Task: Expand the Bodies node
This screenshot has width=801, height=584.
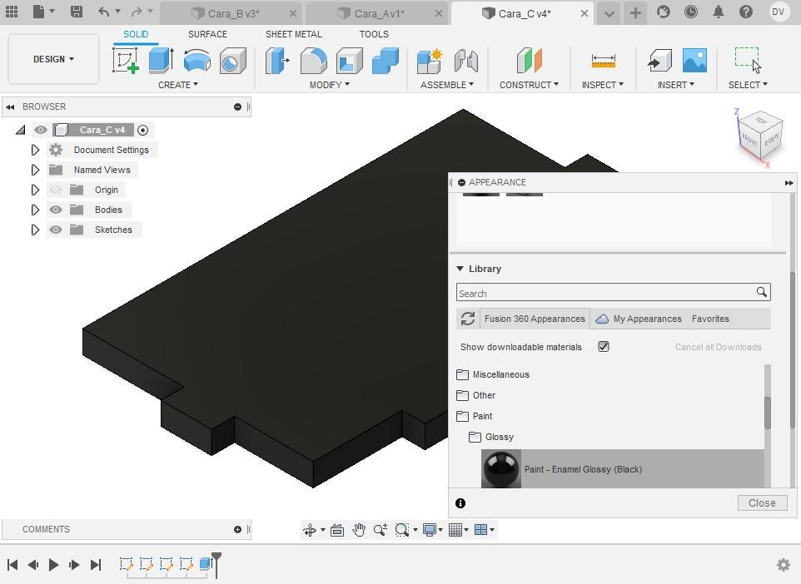Action: tap(35, 210)
